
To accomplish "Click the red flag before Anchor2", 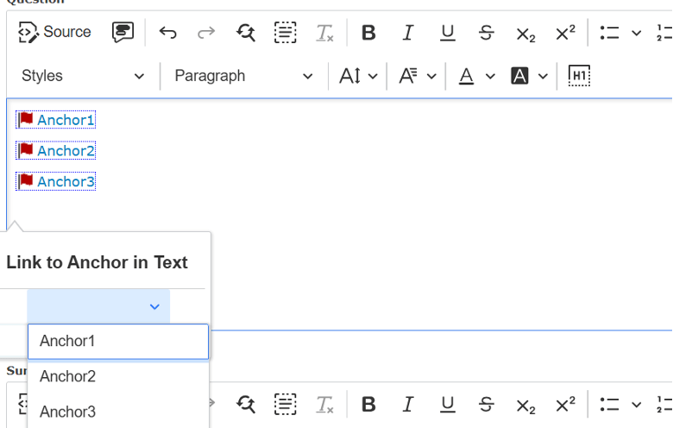I will pyautogui.click(x=25, y=150).
